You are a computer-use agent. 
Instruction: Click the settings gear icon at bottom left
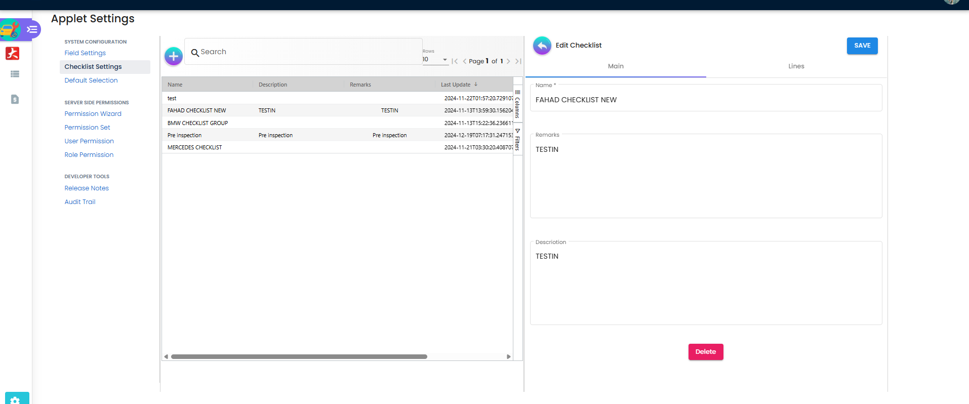coord(15,400)
